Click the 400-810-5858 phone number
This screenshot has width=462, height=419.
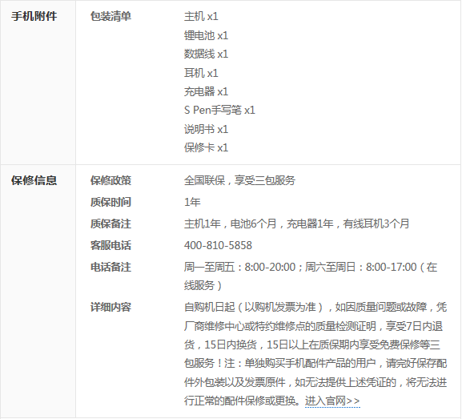(x=218, y=245)
